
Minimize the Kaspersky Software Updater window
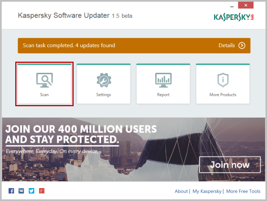click(x=232, y=6)
